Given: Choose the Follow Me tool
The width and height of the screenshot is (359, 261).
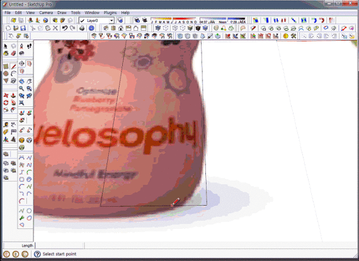Looking at the screenshot, I should [13, 103].
